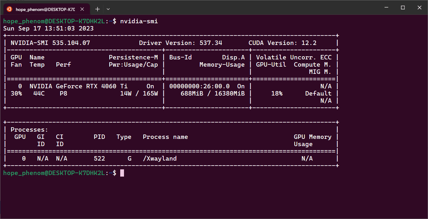This screenshot has width=428, height=219.
Task: Click the 'Pwr:Usage/Cap' header text
Action: pos(133,65)
